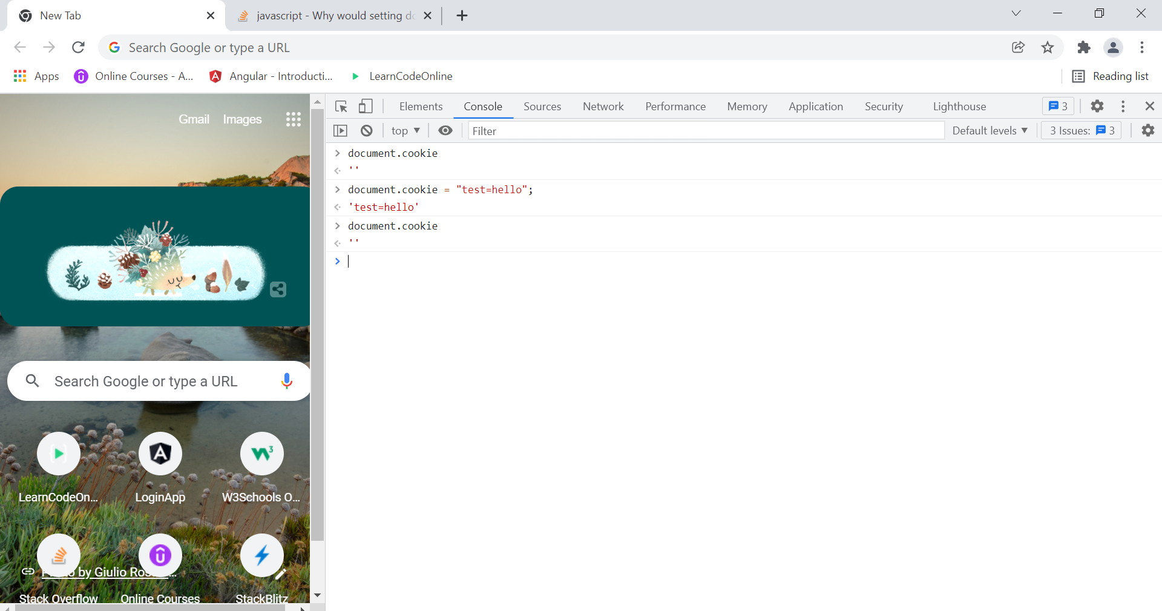Open the console settings gear
The image size is (1162, 611).
(1148, 130)
